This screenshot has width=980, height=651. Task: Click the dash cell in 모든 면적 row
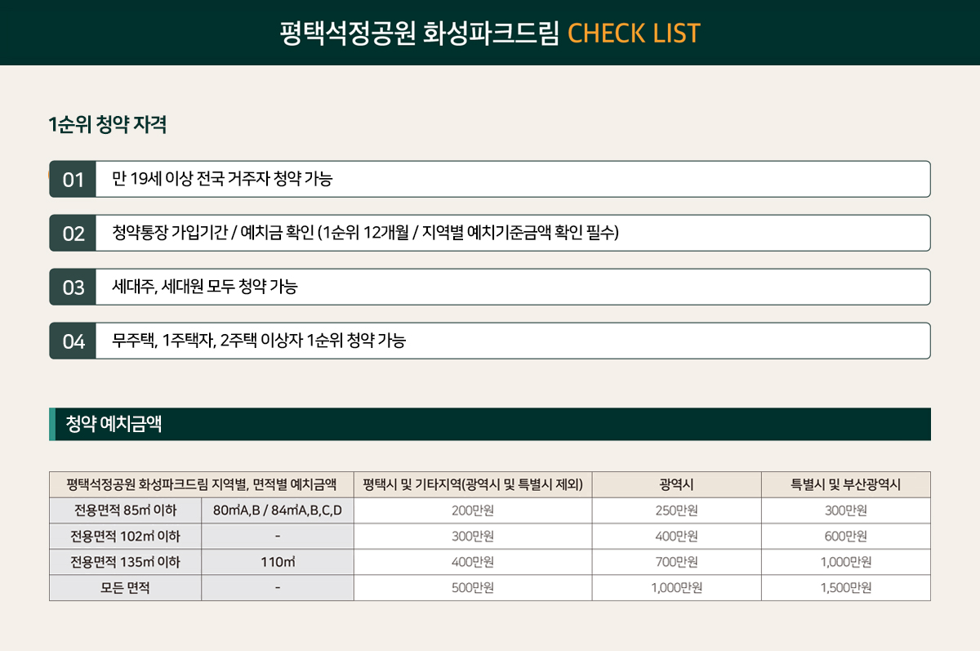pos(278,588)
